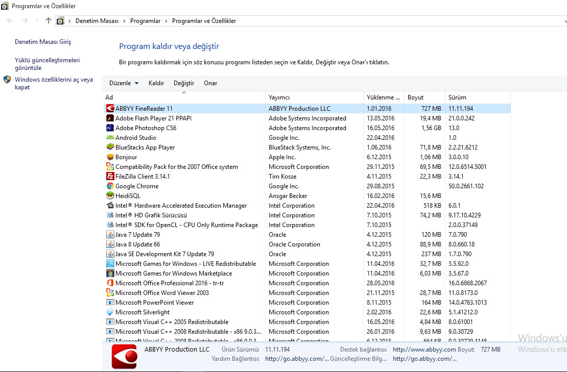567x372 pixels.
Task: Click the large ABBYY logo in details pane
Action: [124, 356]
